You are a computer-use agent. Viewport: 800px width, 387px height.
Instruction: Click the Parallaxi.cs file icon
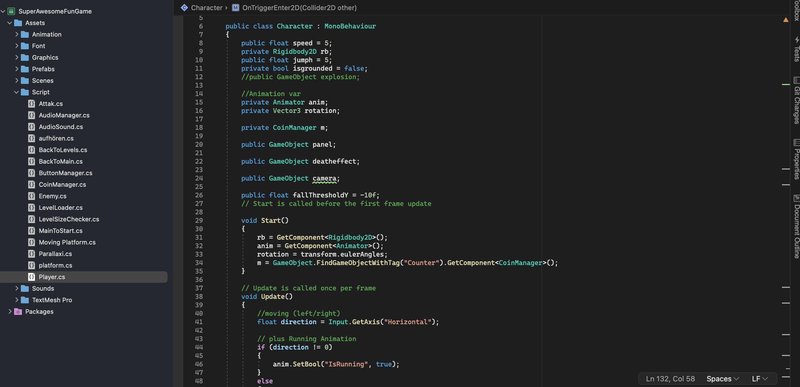[x=32, y=254]
